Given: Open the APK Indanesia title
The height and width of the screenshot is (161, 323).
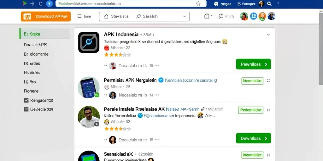Looking at the screenshot, I should [x=121, y=34].
